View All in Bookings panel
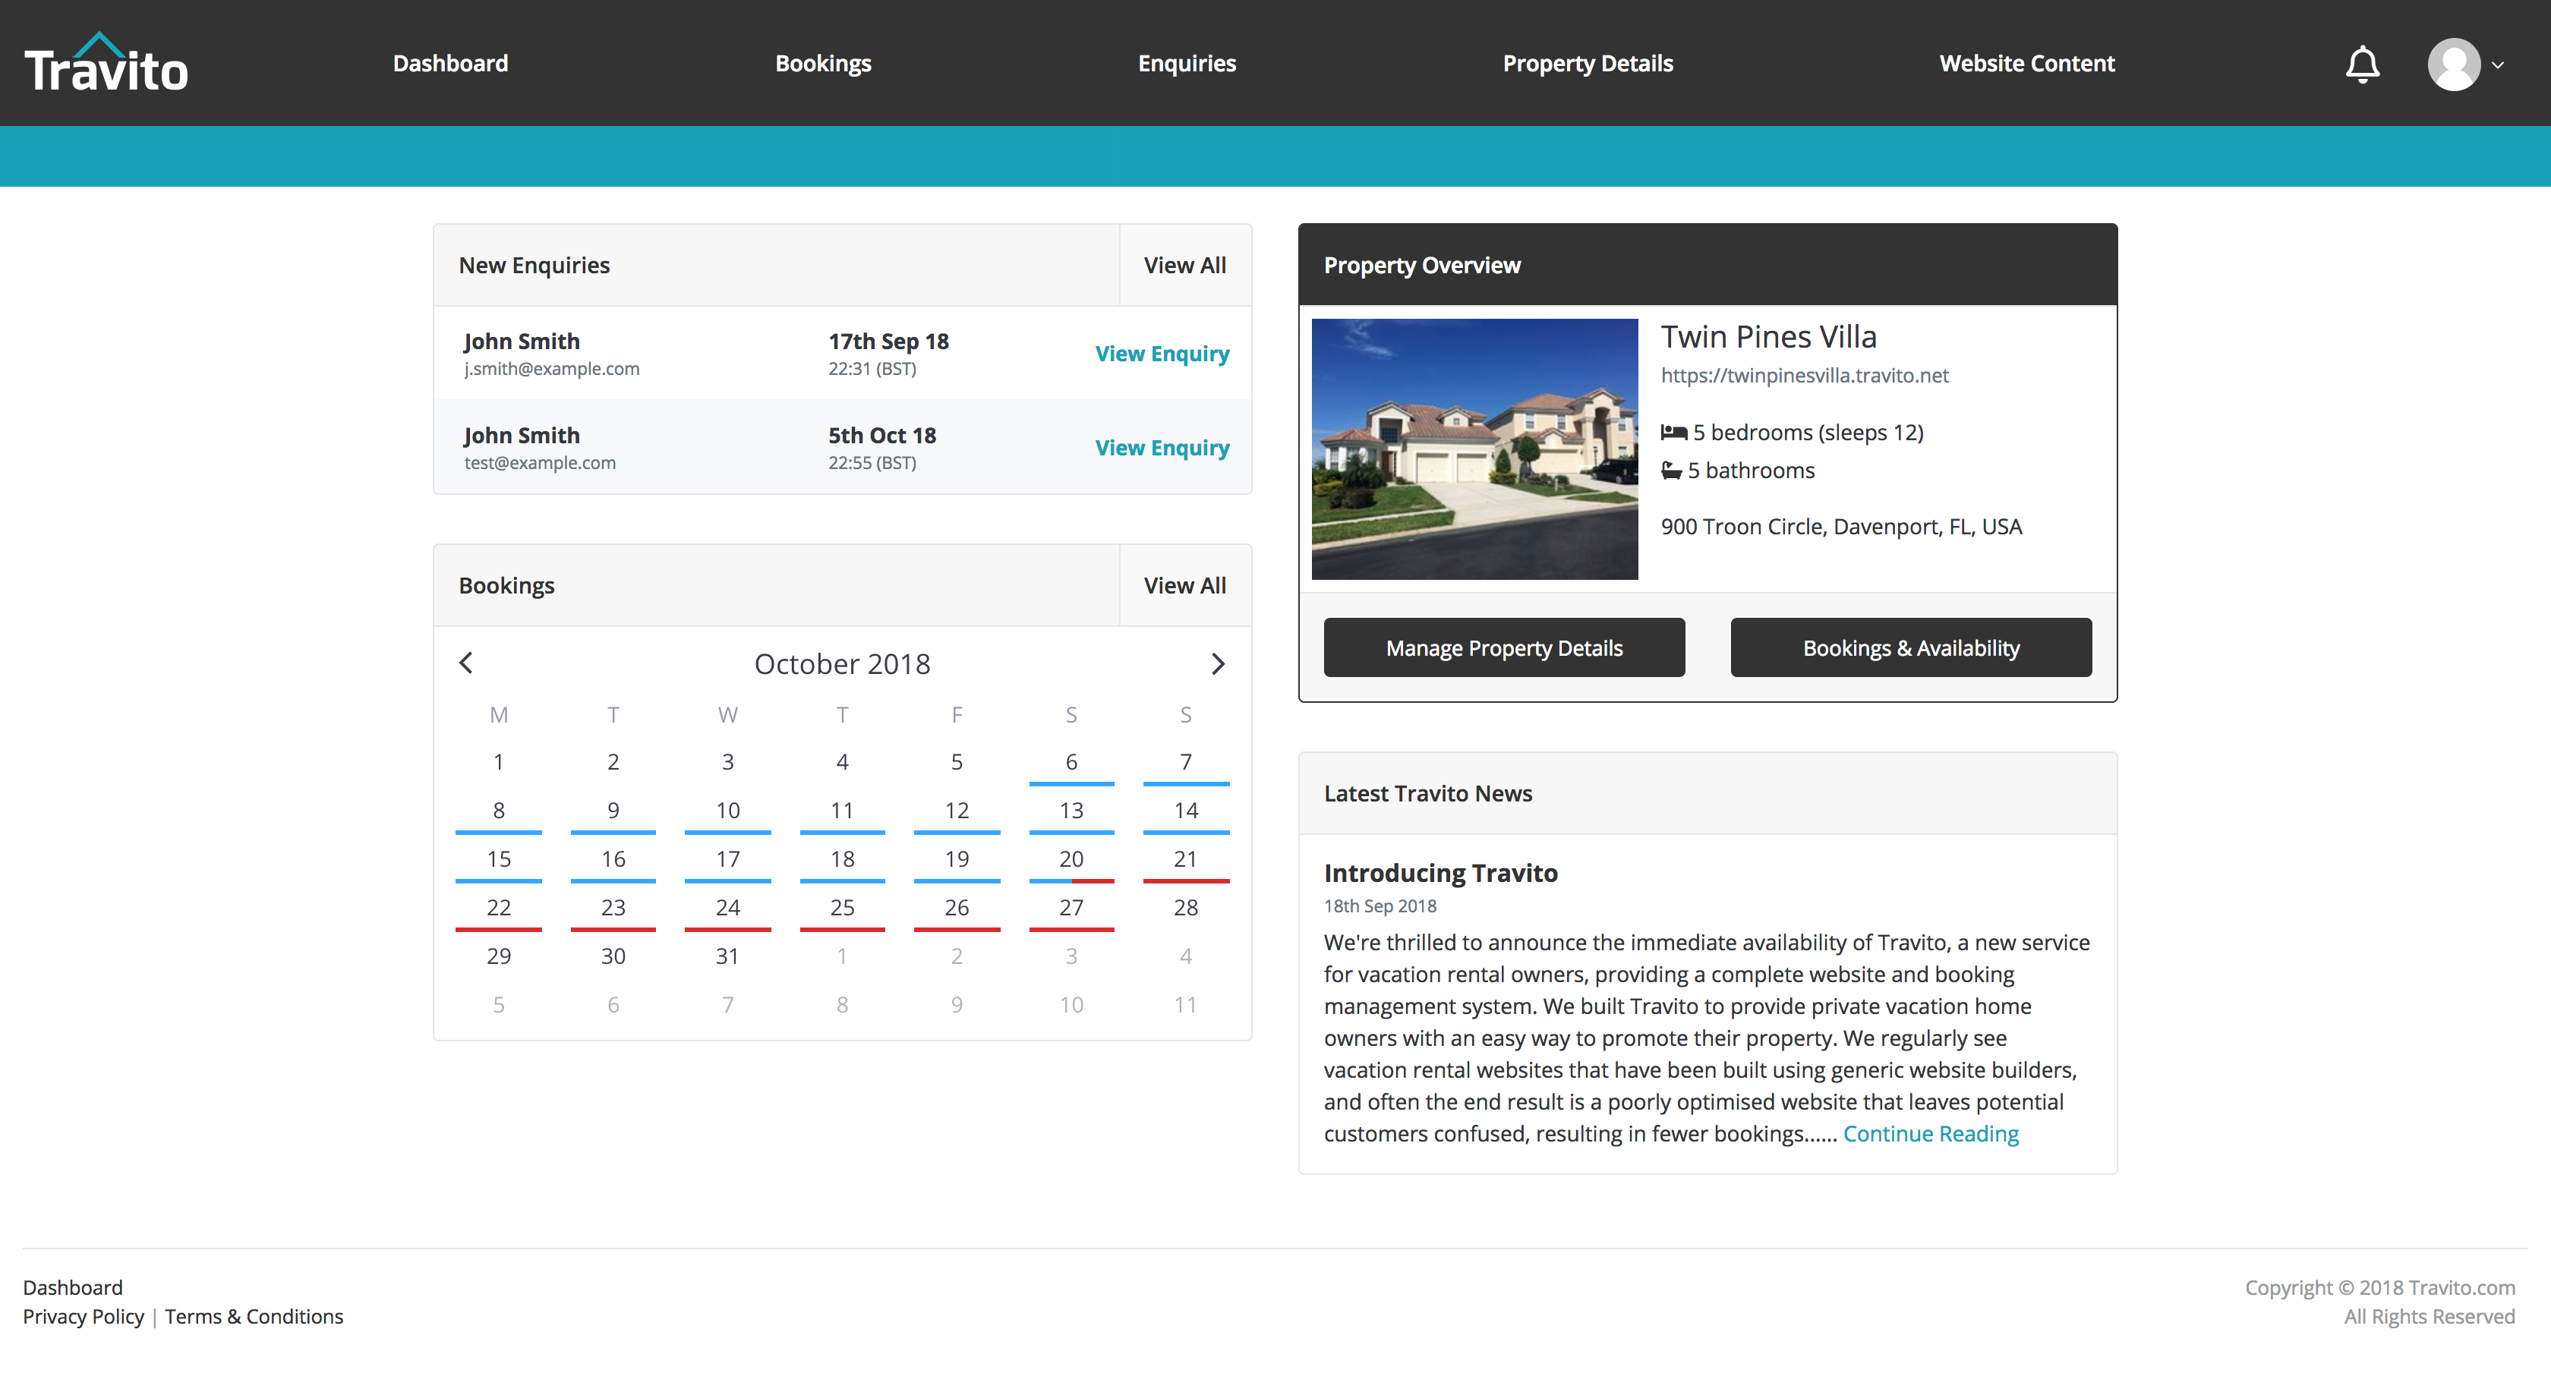This screenshot has width=2551, height=1392. coord(1184,585)
